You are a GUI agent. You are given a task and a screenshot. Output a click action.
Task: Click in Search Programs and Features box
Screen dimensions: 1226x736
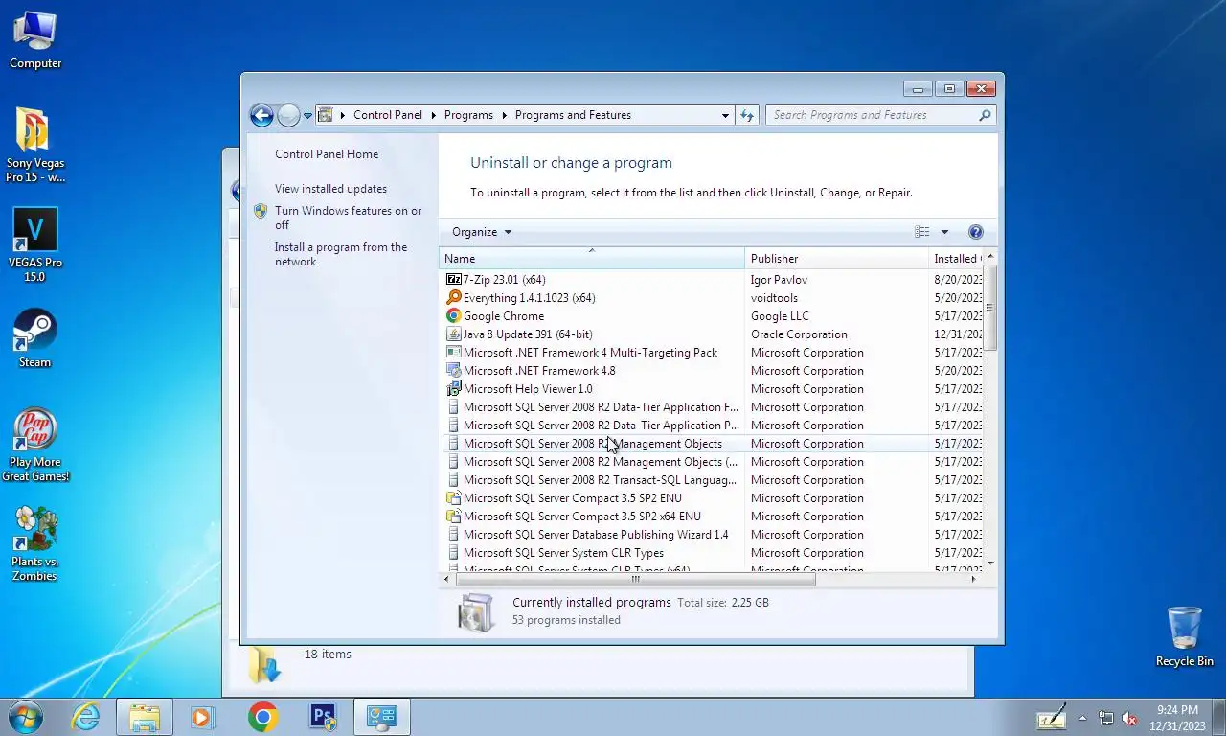click(x=872, y=115)
